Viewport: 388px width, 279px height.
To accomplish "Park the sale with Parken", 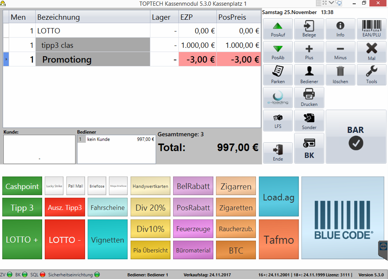I will pos(278,75).
